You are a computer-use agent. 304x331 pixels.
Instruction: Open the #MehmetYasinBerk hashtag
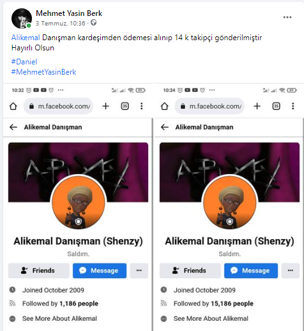43,72
